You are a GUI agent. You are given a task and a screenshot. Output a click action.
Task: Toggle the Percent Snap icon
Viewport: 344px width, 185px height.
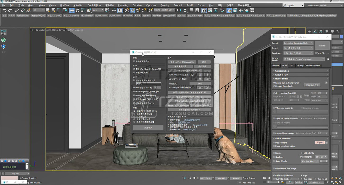138,10
